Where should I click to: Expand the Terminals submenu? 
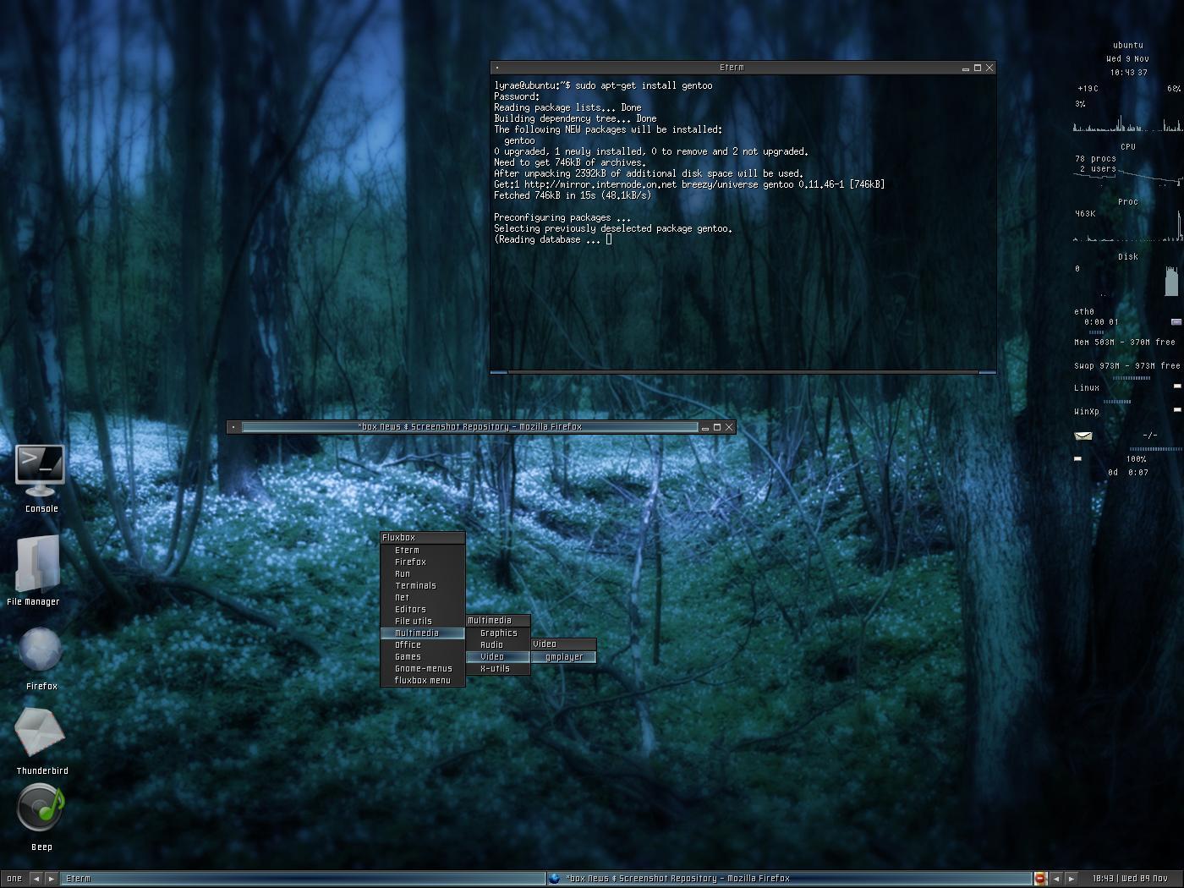tap(423, 586)
